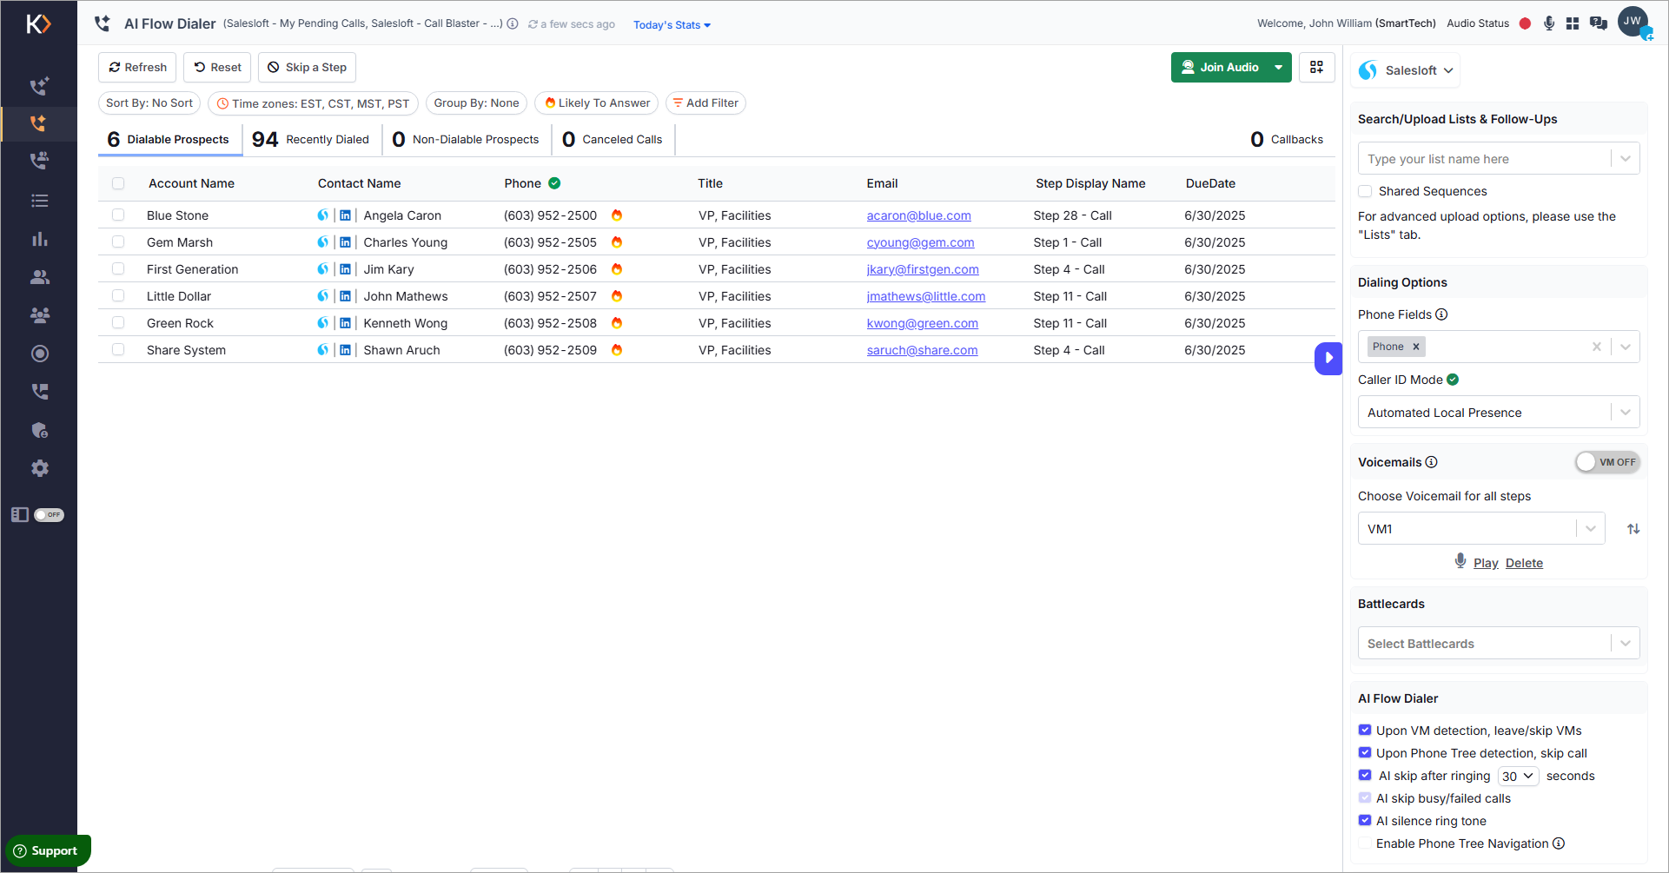This screenshot has height=873, width=1669.
Task: Open the Salesloft integration dropdown
Action: (1406, 70)
